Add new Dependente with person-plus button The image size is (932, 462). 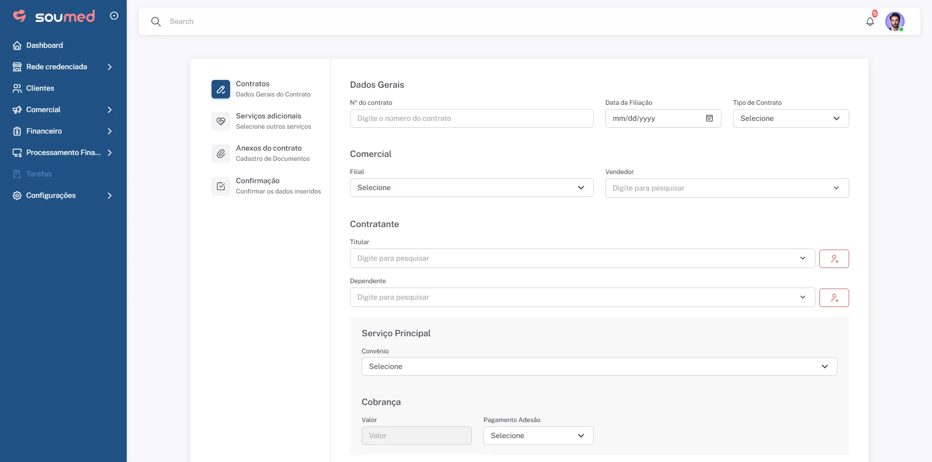tap(834, 298)
